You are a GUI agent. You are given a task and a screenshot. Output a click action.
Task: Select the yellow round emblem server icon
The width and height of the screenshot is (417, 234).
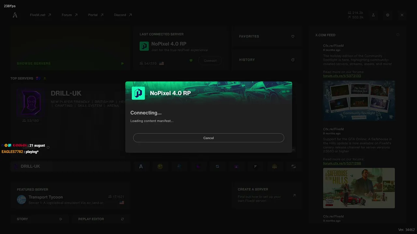pyautogui.click(x=160, y=166)
